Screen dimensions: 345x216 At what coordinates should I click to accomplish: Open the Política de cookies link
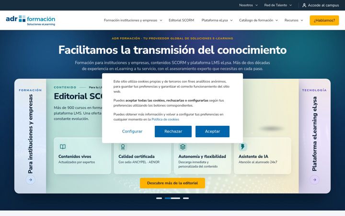point(165,119)
